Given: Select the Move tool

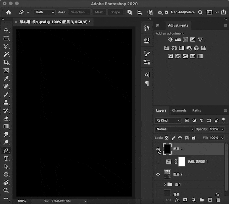Looking at the screenshot, I should pyautogui.click(x=6, y=30).
